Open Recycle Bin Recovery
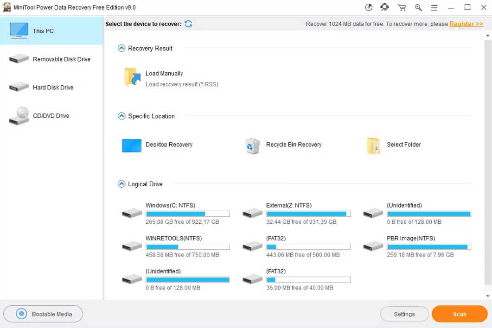492x328 pixels. (x=252, y=145)
